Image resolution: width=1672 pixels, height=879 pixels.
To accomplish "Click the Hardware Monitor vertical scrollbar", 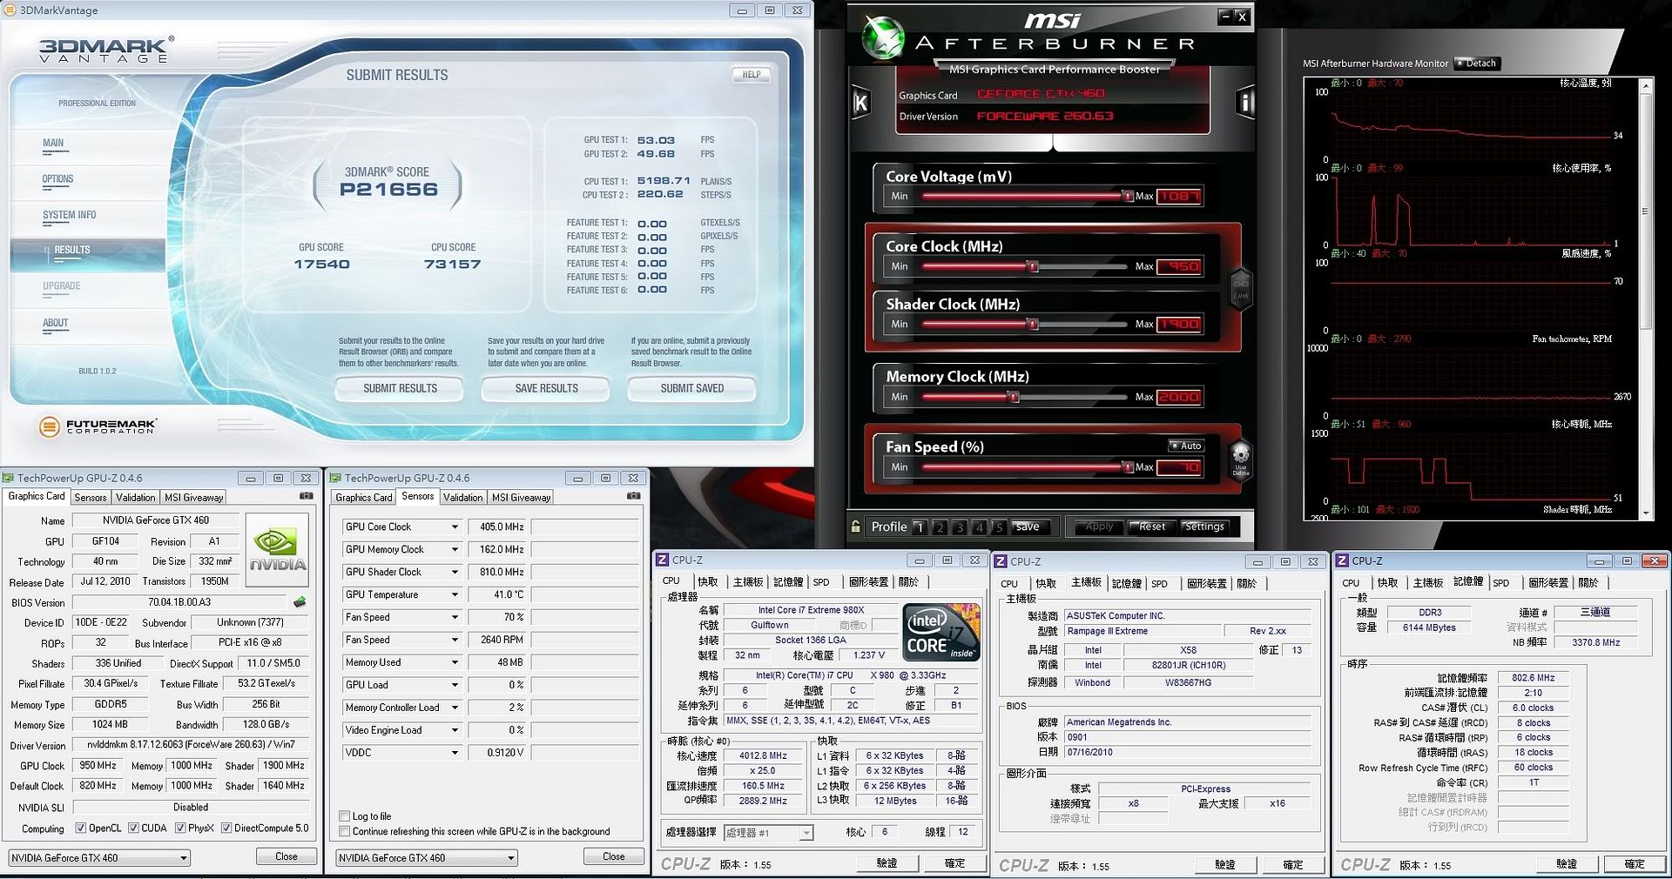I will pyautogui.click(x=1646, y=299).
